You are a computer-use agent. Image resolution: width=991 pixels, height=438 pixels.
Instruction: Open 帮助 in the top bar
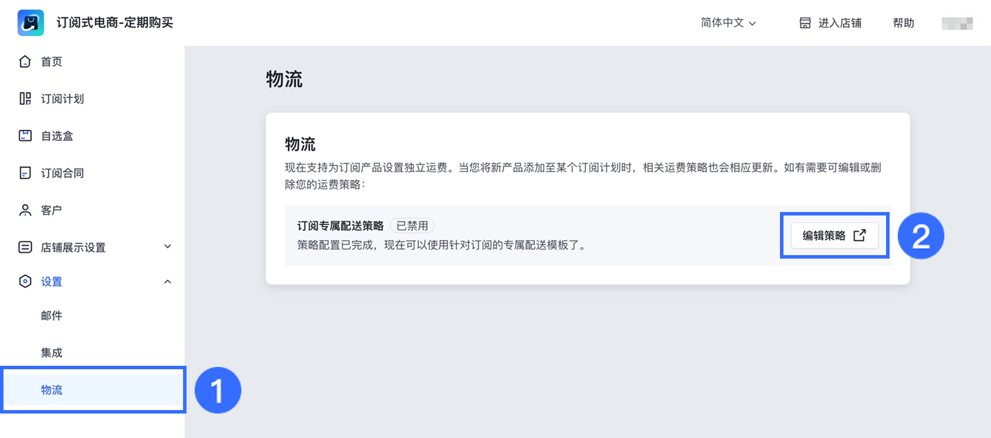[x=903, y=23]
